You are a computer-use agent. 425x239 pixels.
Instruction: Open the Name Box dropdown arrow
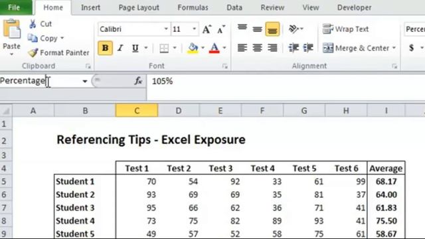(x=85, y=81)
